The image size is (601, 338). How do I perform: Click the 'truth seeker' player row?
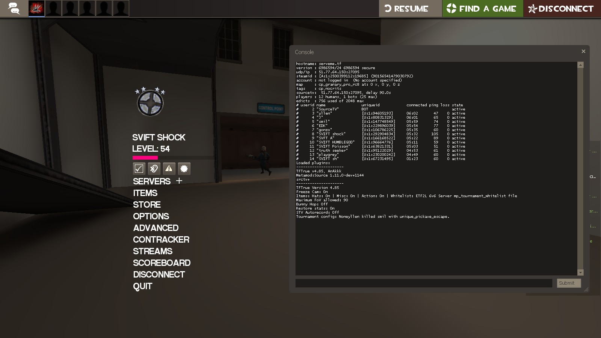pos(381,151)
